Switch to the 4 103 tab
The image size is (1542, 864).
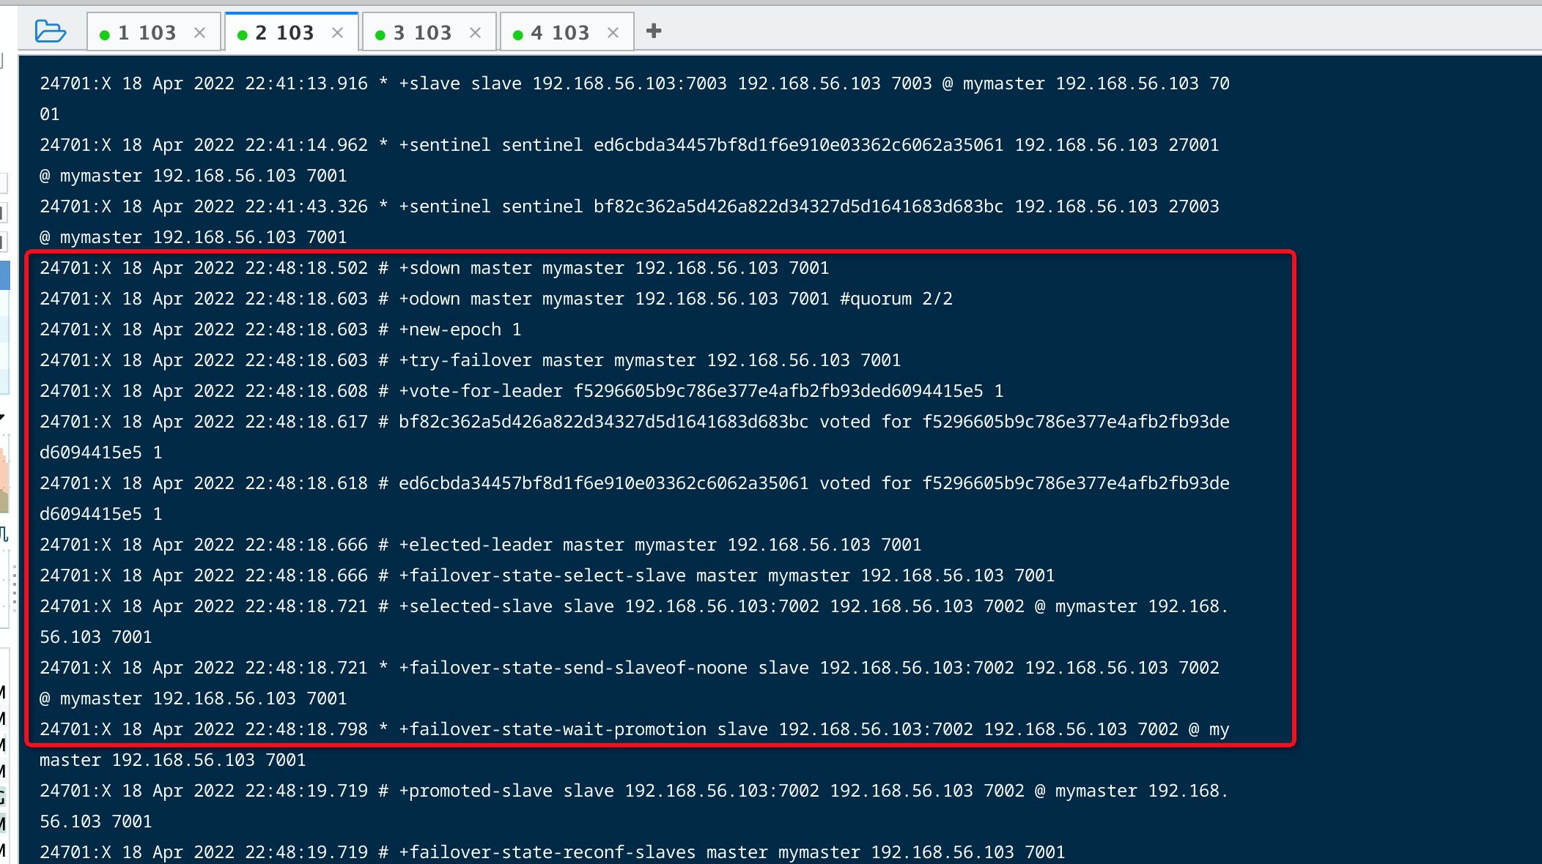click(x=560, y=33)
